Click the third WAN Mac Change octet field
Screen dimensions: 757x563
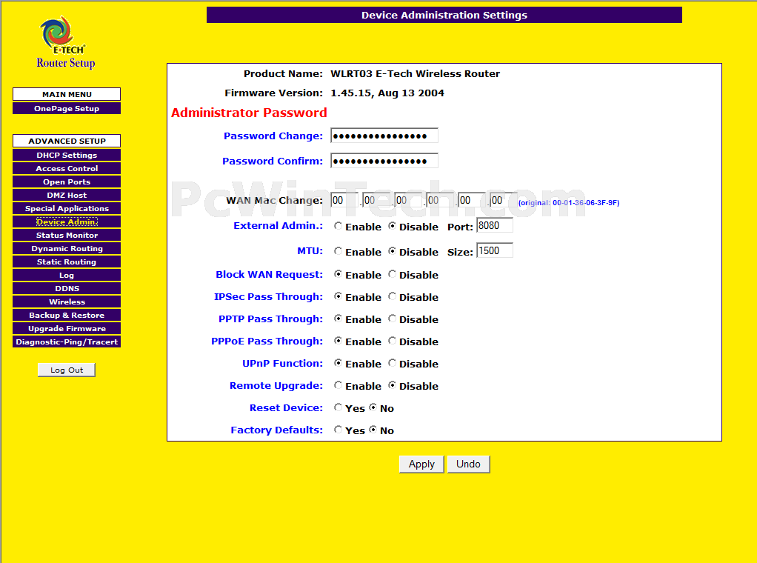tap(408, 200)
